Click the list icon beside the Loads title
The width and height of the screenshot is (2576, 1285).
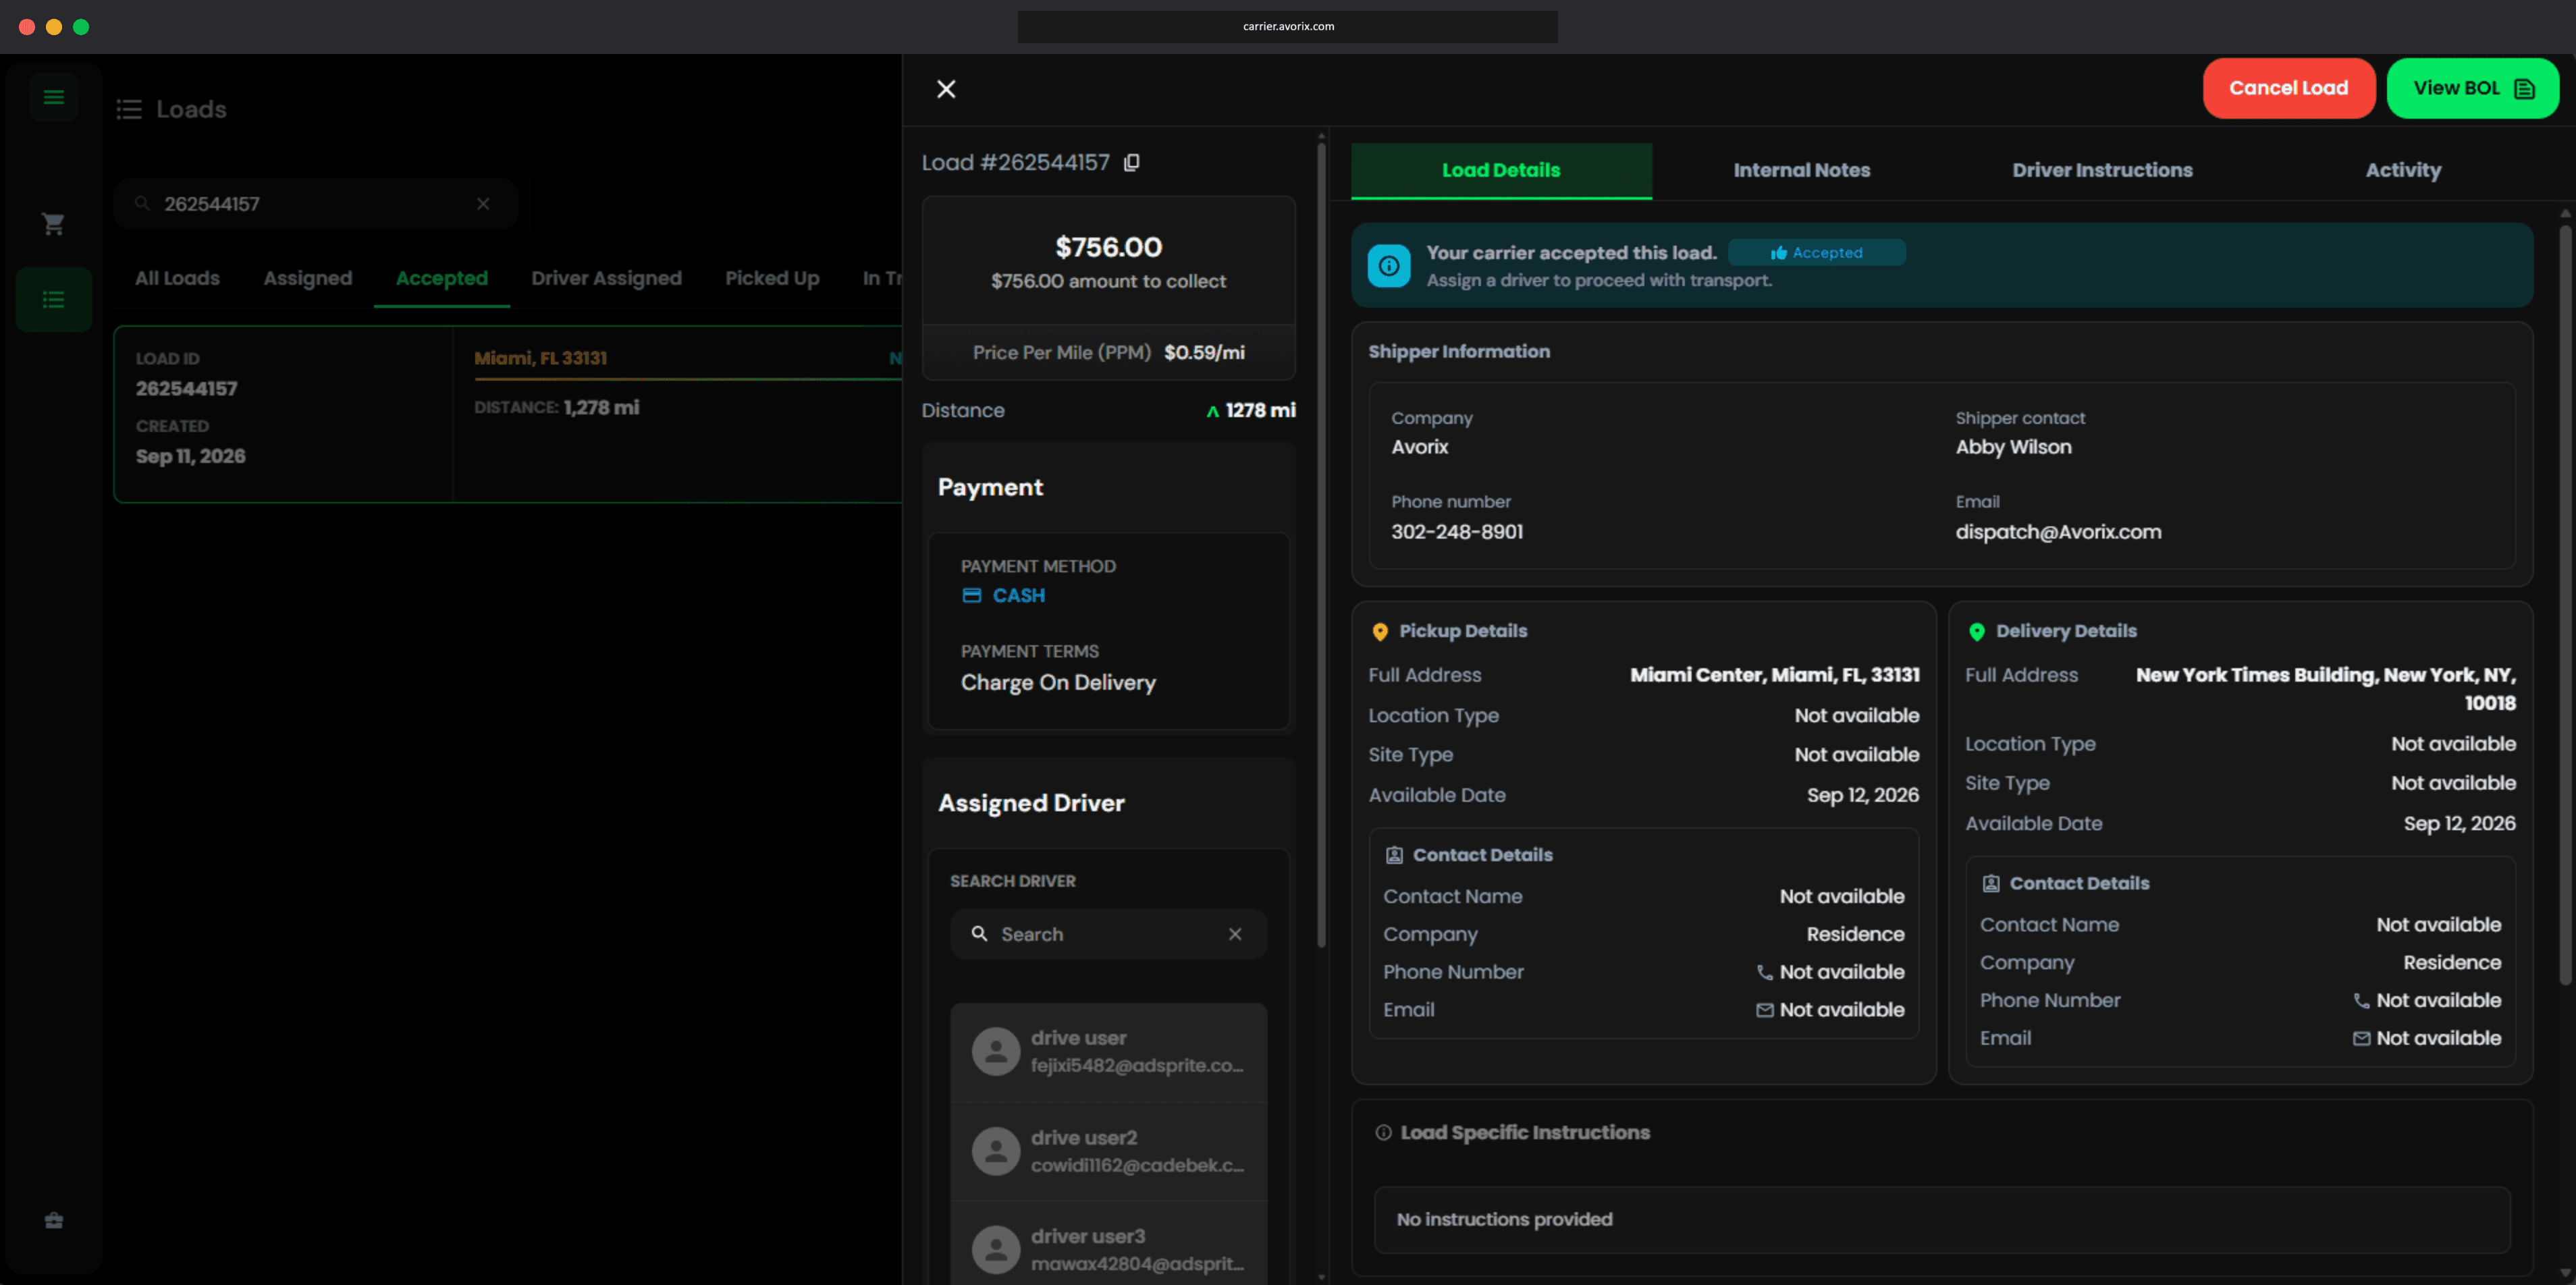pos(129,109)
